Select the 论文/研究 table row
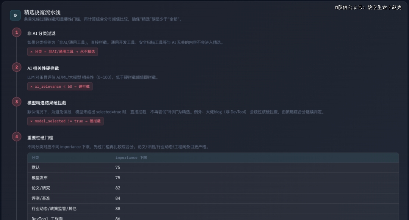The height and width of the screenshot is (220, 409). pyautogui.click(x=213, y=188)
